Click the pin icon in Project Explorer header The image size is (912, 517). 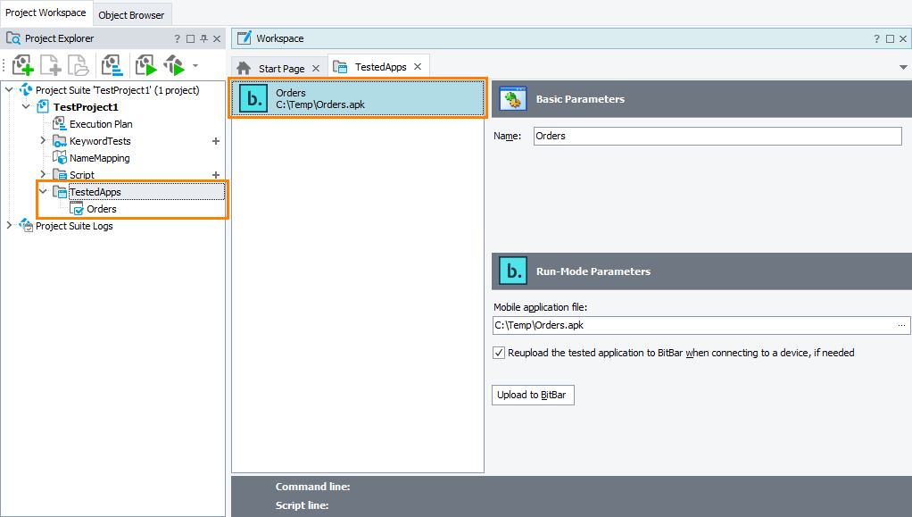click(x=203, y=39)
